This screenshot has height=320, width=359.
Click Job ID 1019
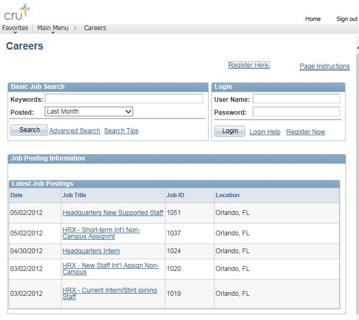174,294
